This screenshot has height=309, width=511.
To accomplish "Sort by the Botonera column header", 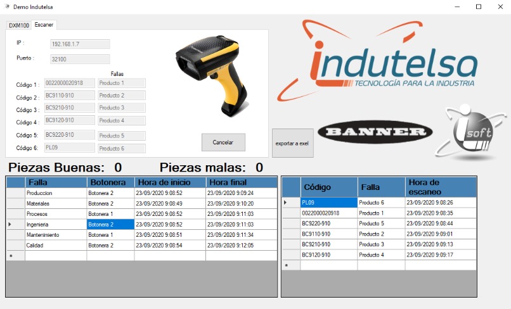I will pos(110,182).
